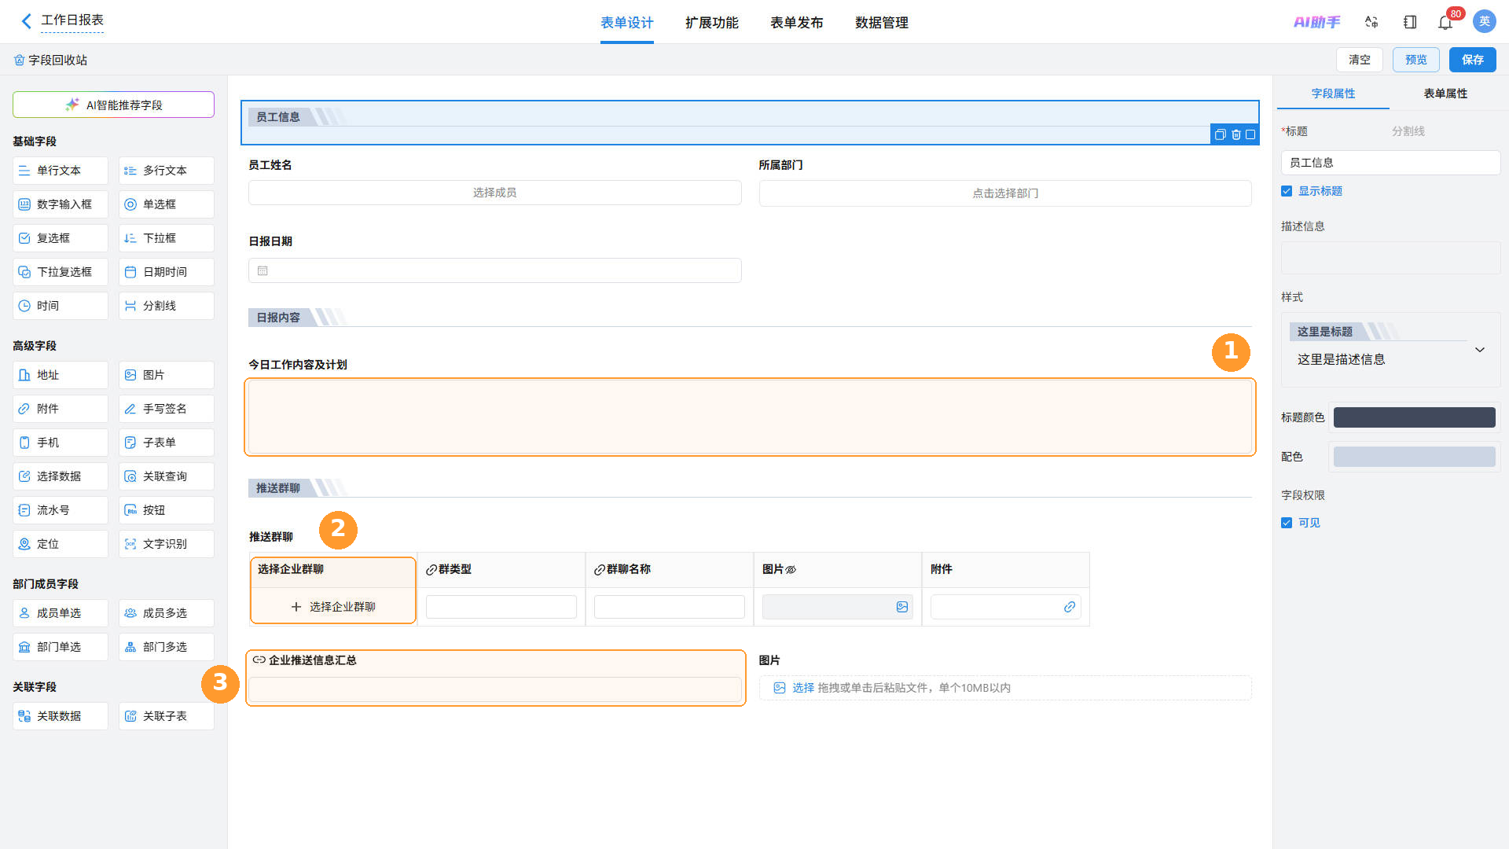Add a 日期时间 field
1509x849 pixels.
(167, 272)
